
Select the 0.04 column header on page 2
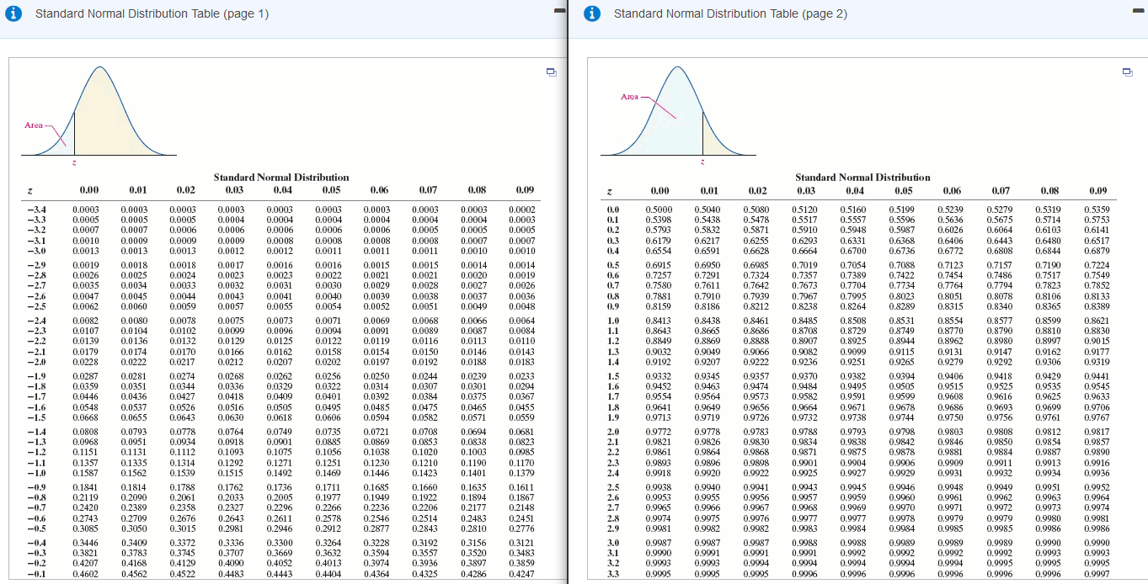tap(855, 190)
